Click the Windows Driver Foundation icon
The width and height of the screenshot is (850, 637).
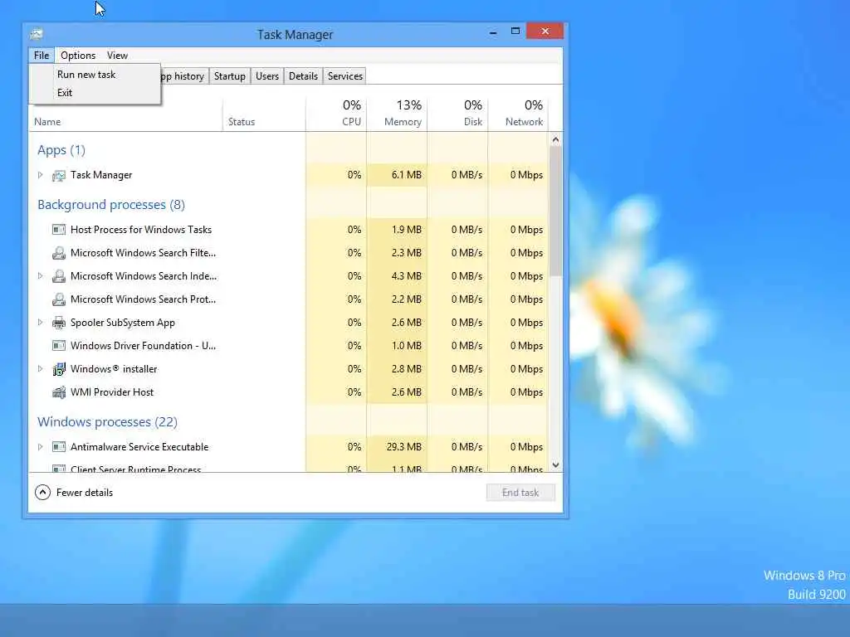[x=59, y=346]
